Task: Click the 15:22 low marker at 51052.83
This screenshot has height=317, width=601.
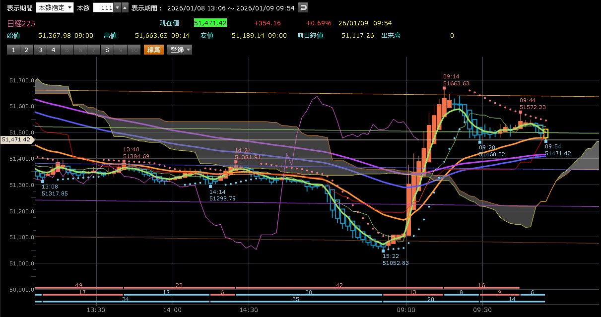Action: 384,251
